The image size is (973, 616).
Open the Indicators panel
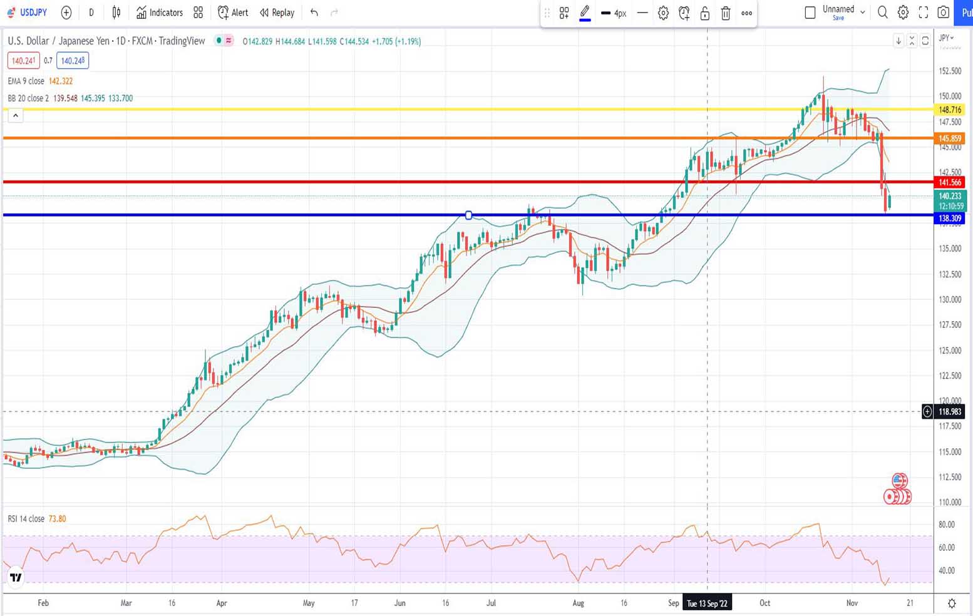(160, 13)
